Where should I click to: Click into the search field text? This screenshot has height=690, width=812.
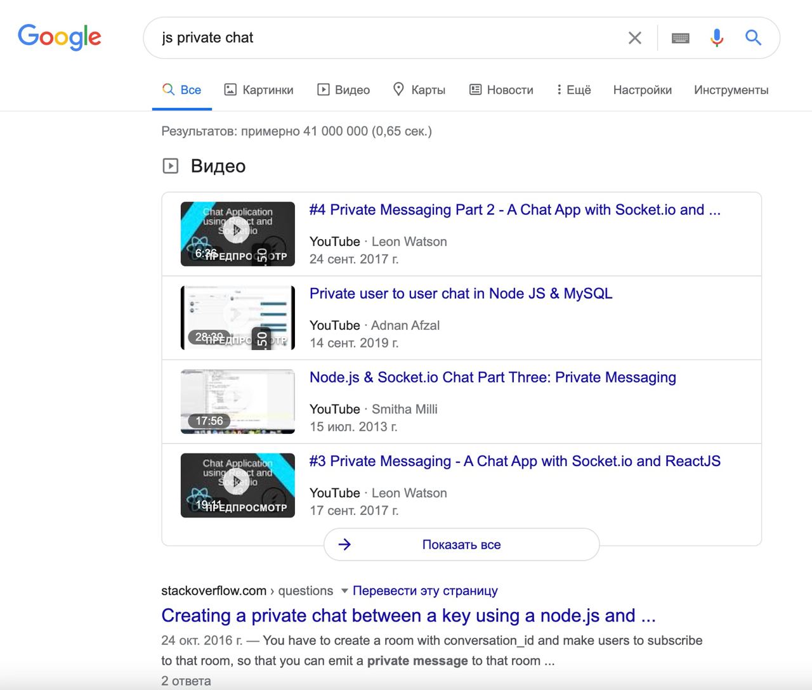[207, 38]
